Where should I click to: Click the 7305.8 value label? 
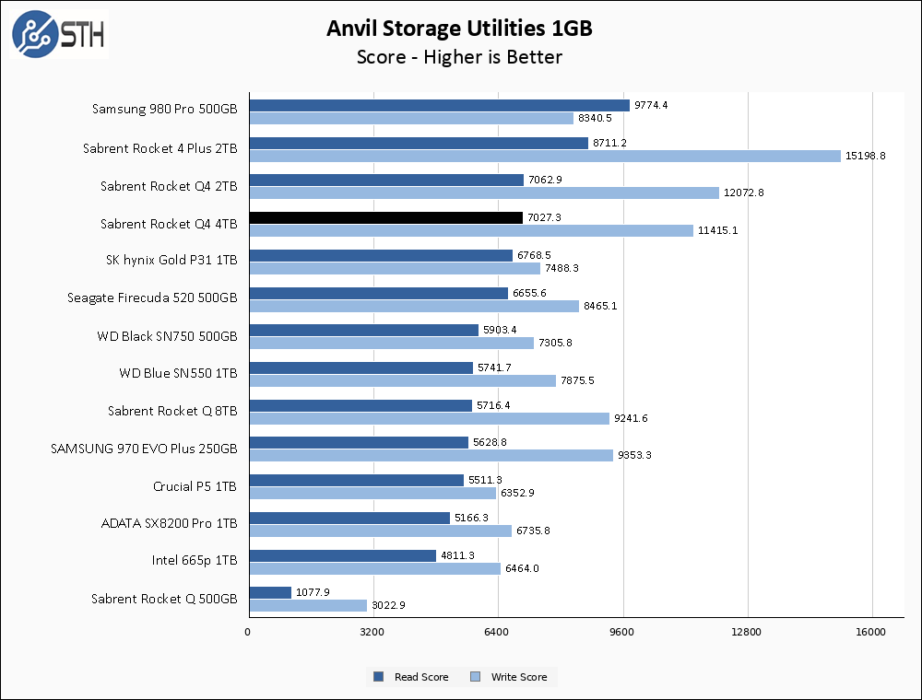[x=555, y=343]
